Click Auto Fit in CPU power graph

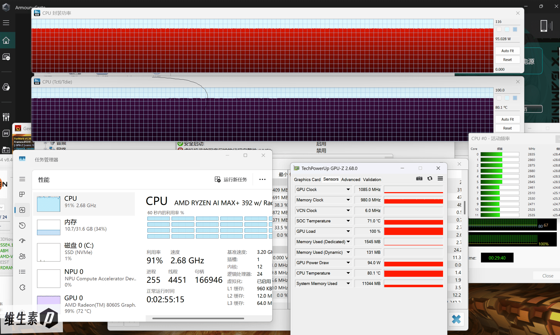(x=507, y=51)
